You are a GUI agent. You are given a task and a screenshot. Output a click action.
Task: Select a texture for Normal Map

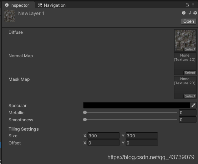(x=190, y=73)
